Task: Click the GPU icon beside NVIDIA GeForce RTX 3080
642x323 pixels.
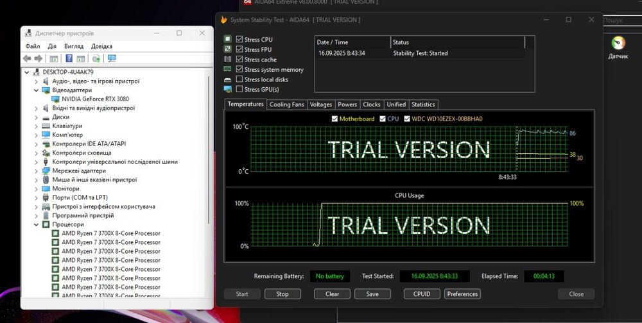Action: tap(55, 99)
